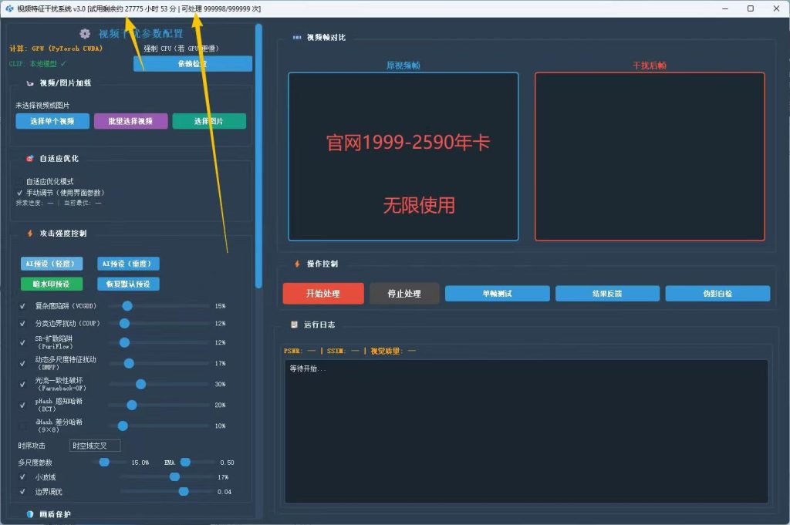Screen dimensions: 790x525
Task: Click the lightning icon beside 攻击强度控制
Action: coord(30,234)
